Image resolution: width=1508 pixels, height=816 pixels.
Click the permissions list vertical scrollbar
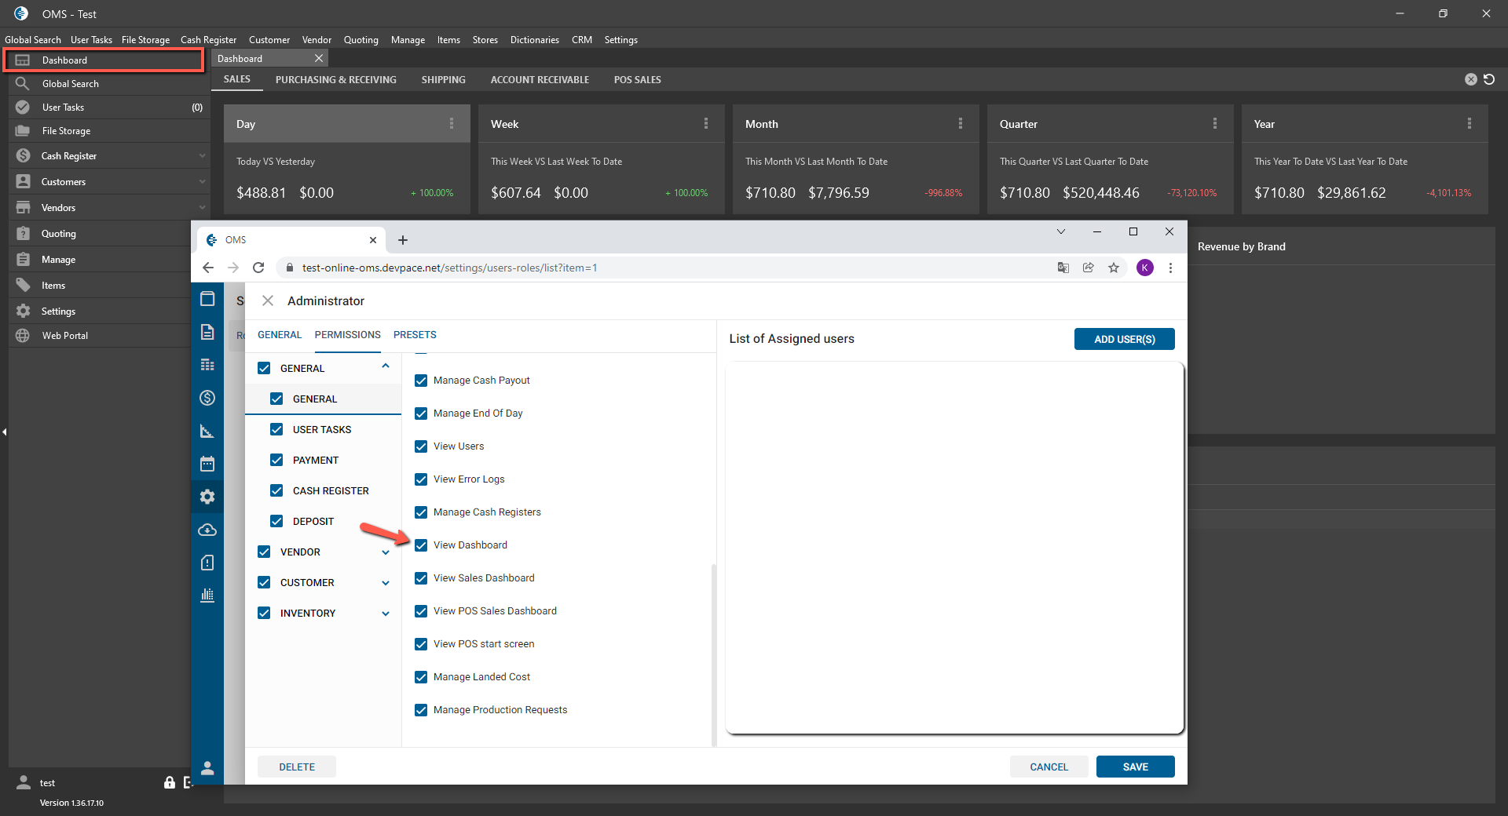coord(713,651)
